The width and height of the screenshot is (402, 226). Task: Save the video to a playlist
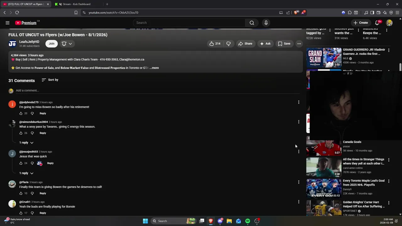[284, 44]
